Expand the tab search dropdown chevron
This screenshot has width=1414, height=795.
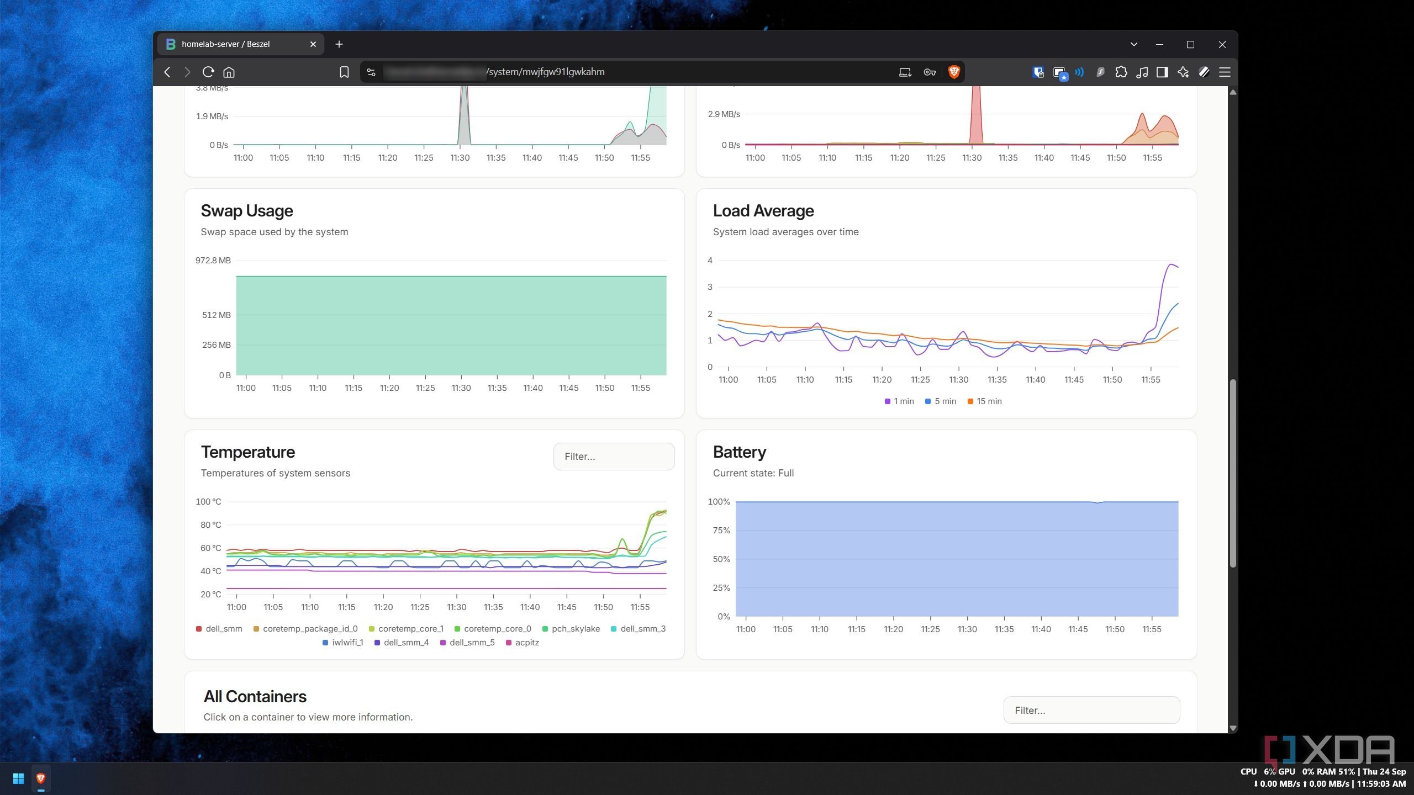click(1134, 44)
